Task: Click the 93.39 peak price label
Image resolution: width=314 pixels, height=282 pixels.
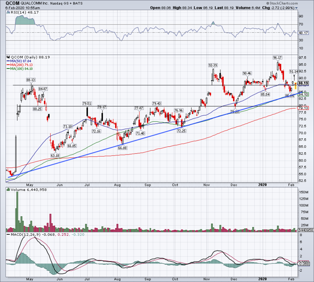Action: pyautogui.click(x=213, y=65)
